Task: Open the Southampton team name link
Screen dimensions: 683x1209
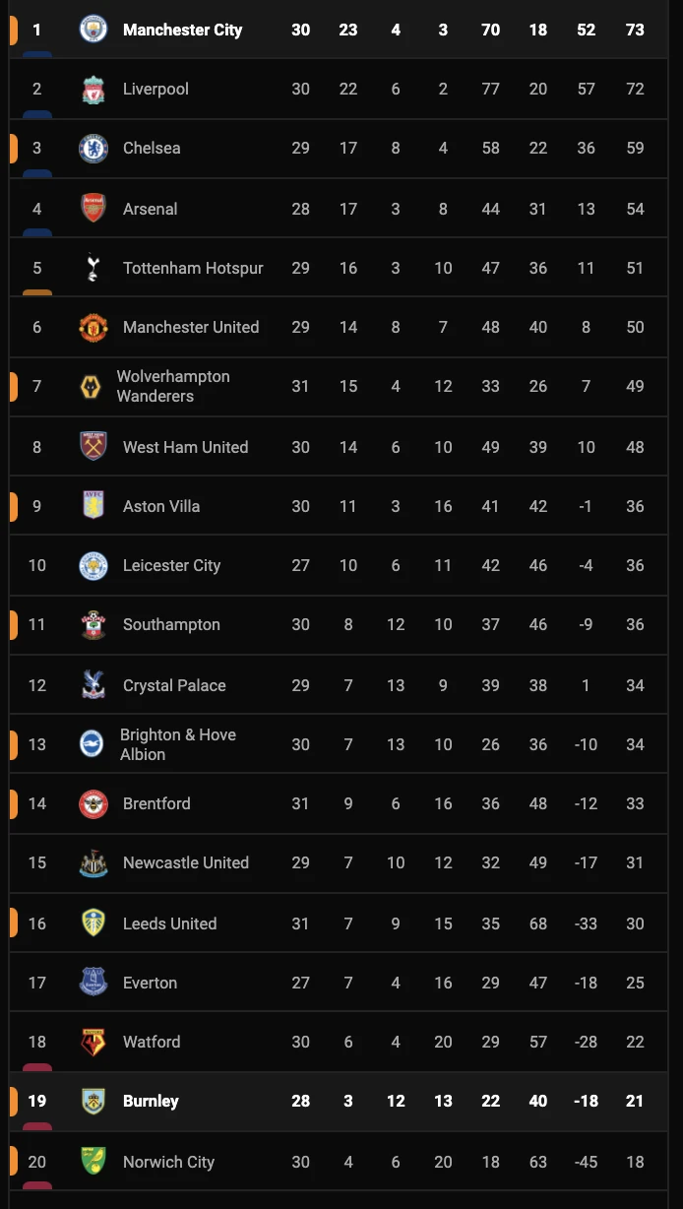Action: coord(171,624)
